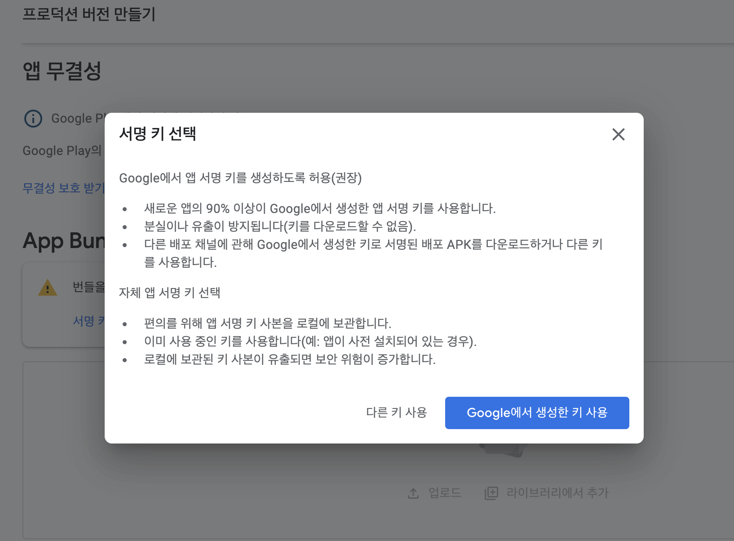Screen dimensions: 734x541
Task: Click bullet text 로컬에 보관된 키 사본이
Action: coord(290,359)
